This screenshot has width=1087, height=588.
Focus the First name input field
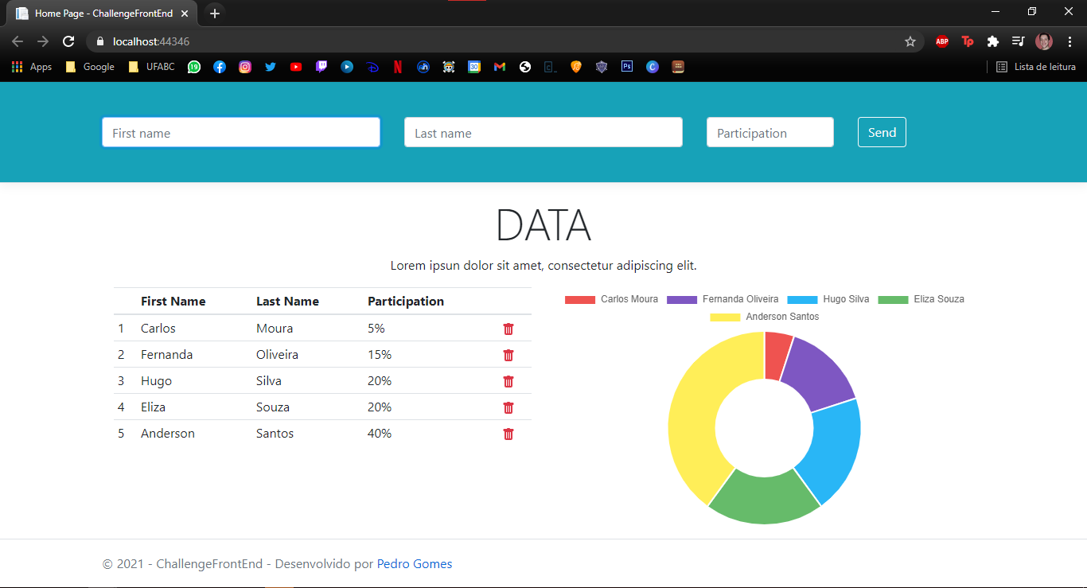241,132
